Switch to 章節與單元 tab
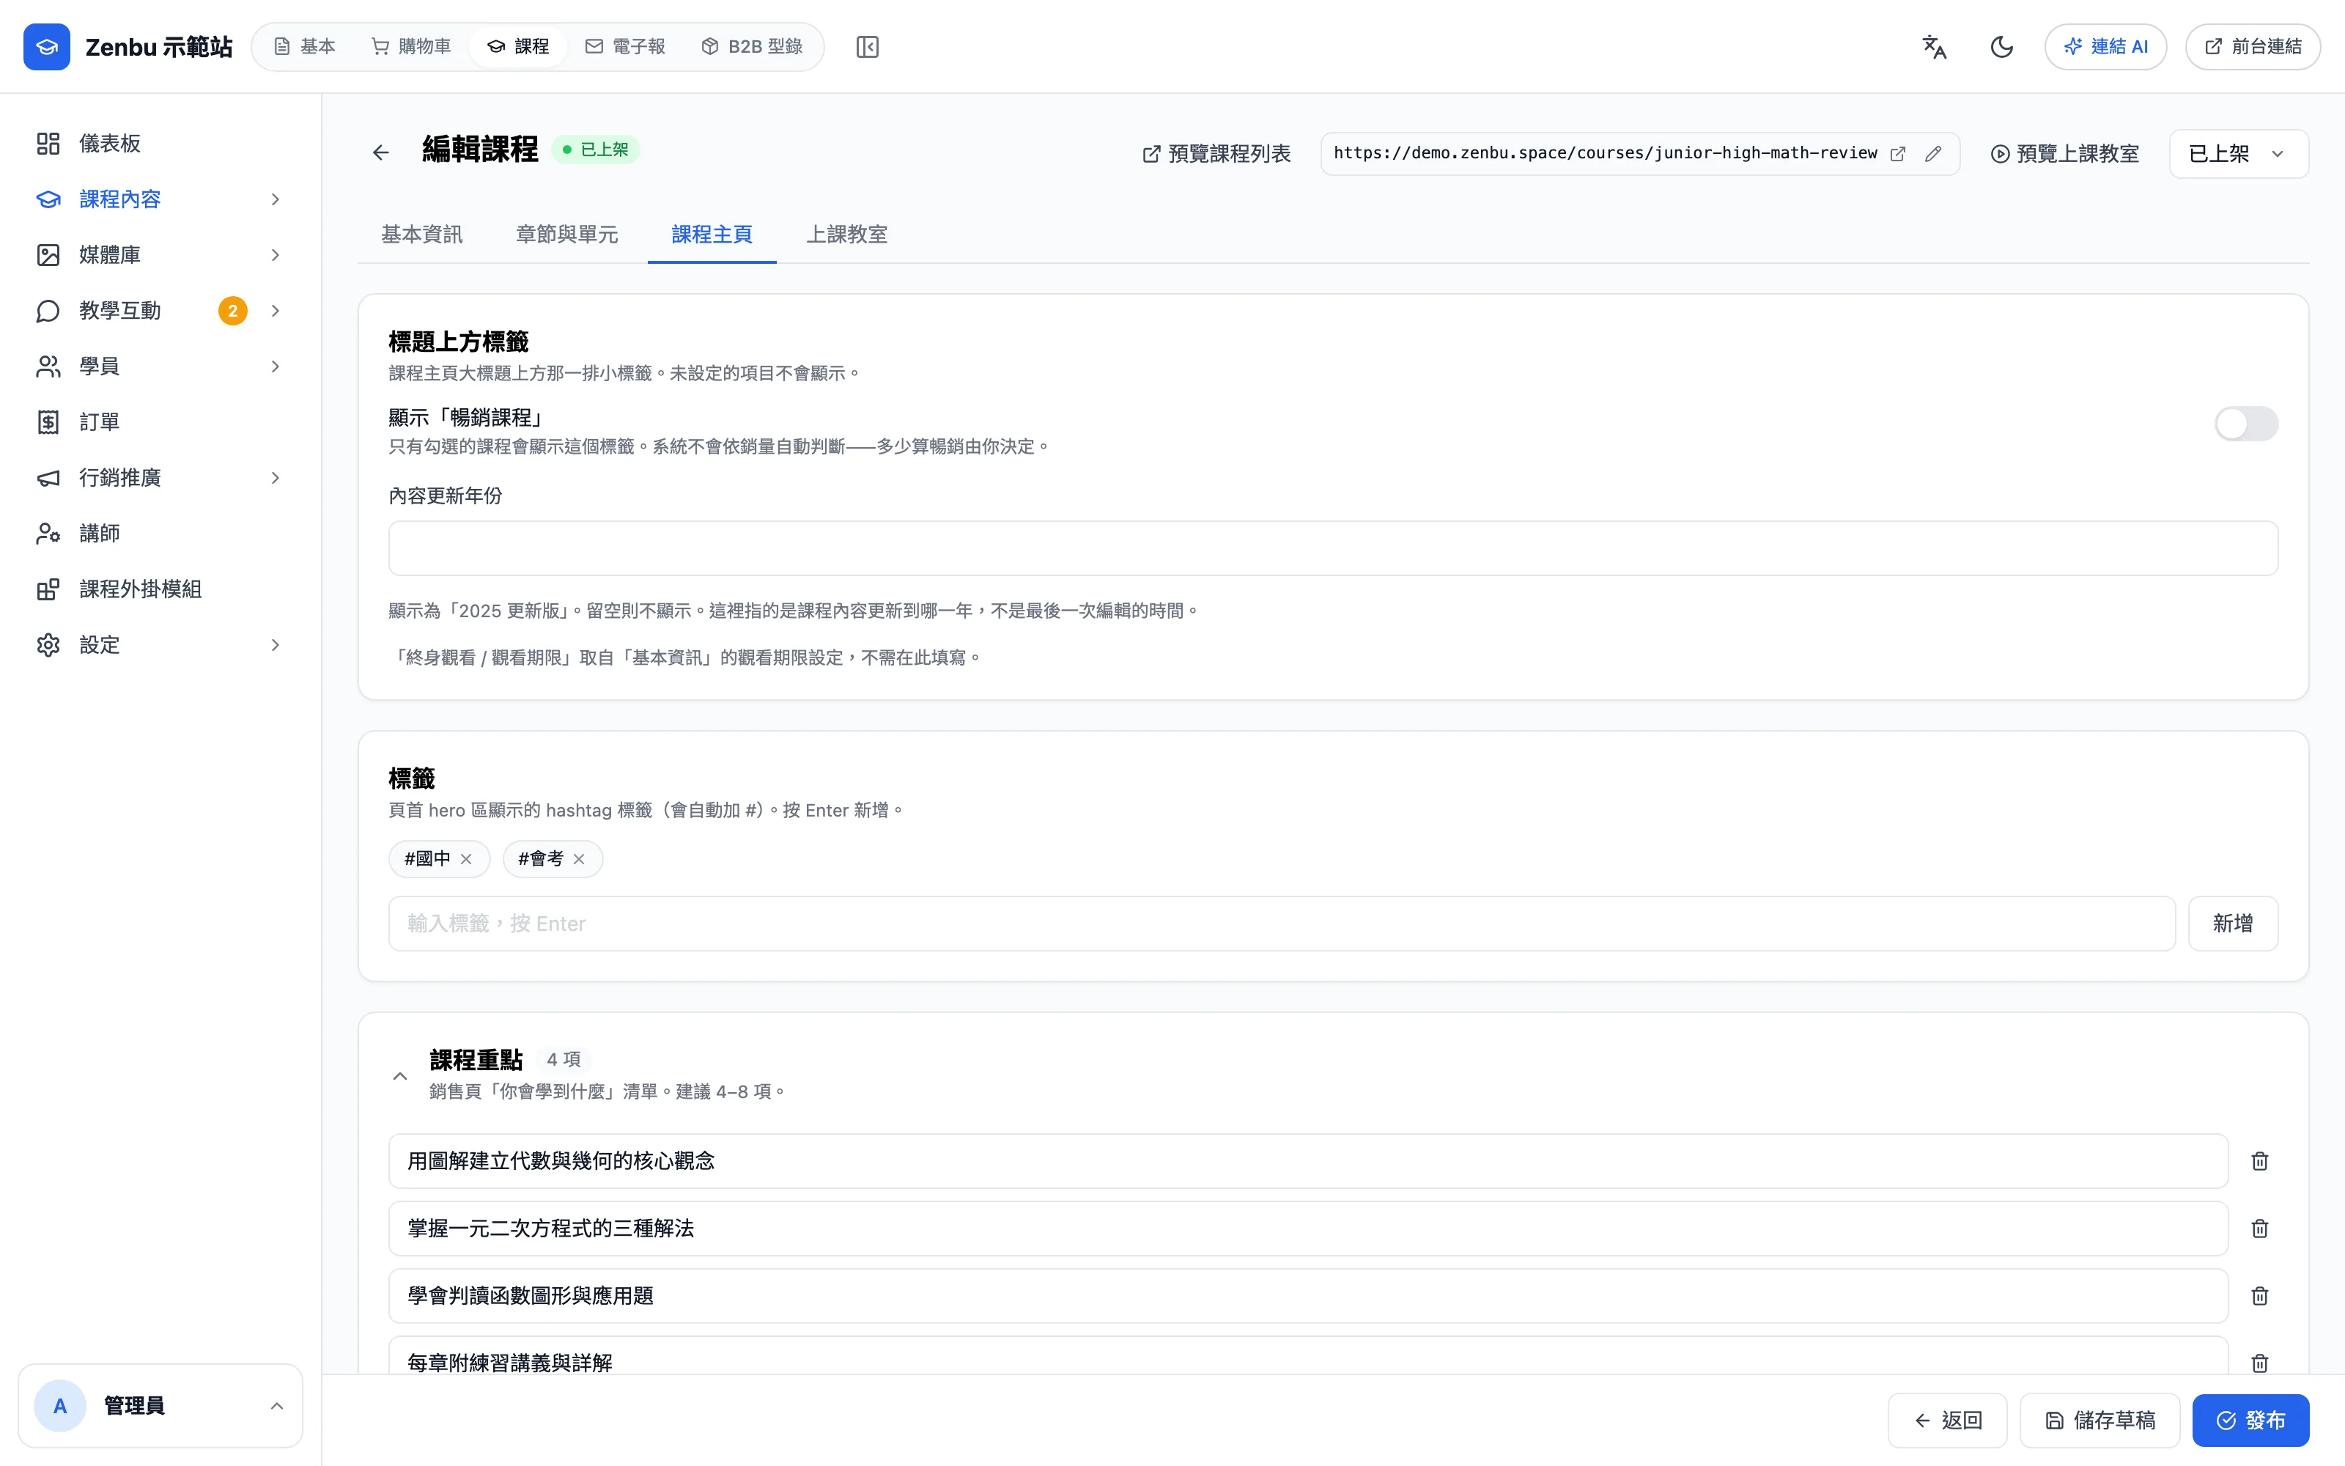Viewport: 2345px width, 1466px height. [567, 235]
